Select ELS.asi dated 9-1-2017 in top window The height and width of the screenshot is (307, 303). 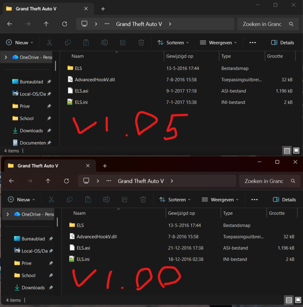(x=180, y=91)
